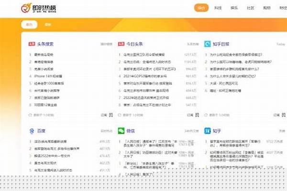The image size is (287, 191).
Task: Switch to the 购物 category tab
Action: point(267,8)
